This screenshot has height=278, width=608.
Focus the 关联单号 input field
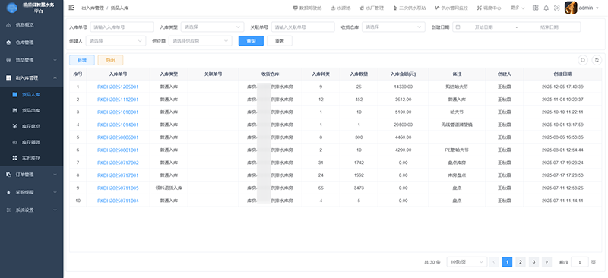coord(302,27)
